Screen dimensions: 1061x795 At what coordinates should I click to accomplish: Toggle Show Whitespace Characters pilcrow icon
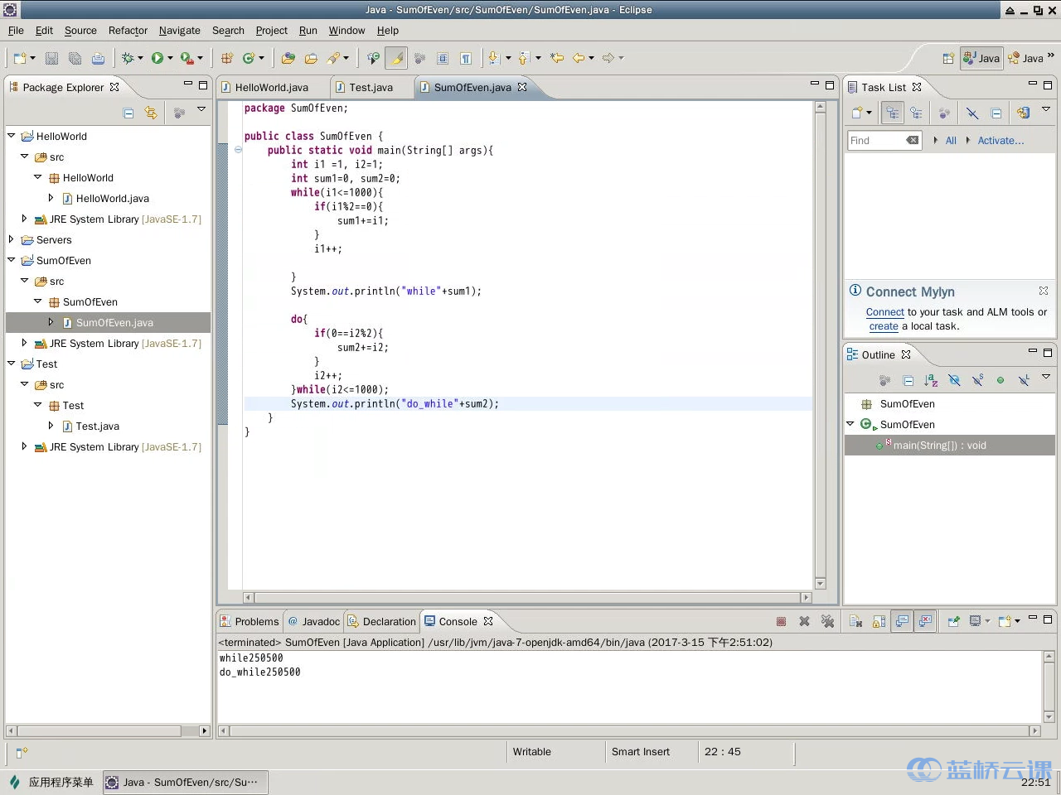[x=466, y=58]
